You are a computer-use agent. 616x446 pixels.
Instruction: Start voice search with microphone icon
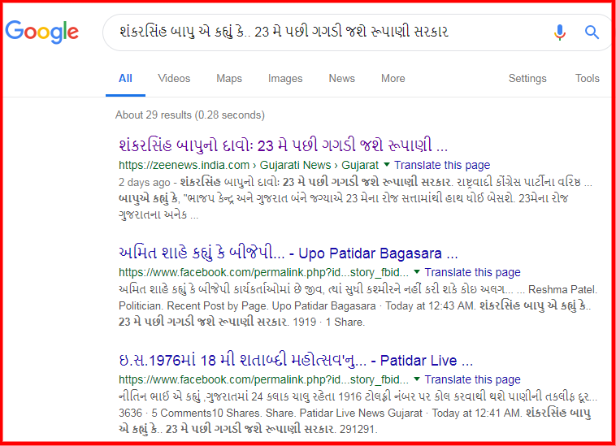[560, 32]
